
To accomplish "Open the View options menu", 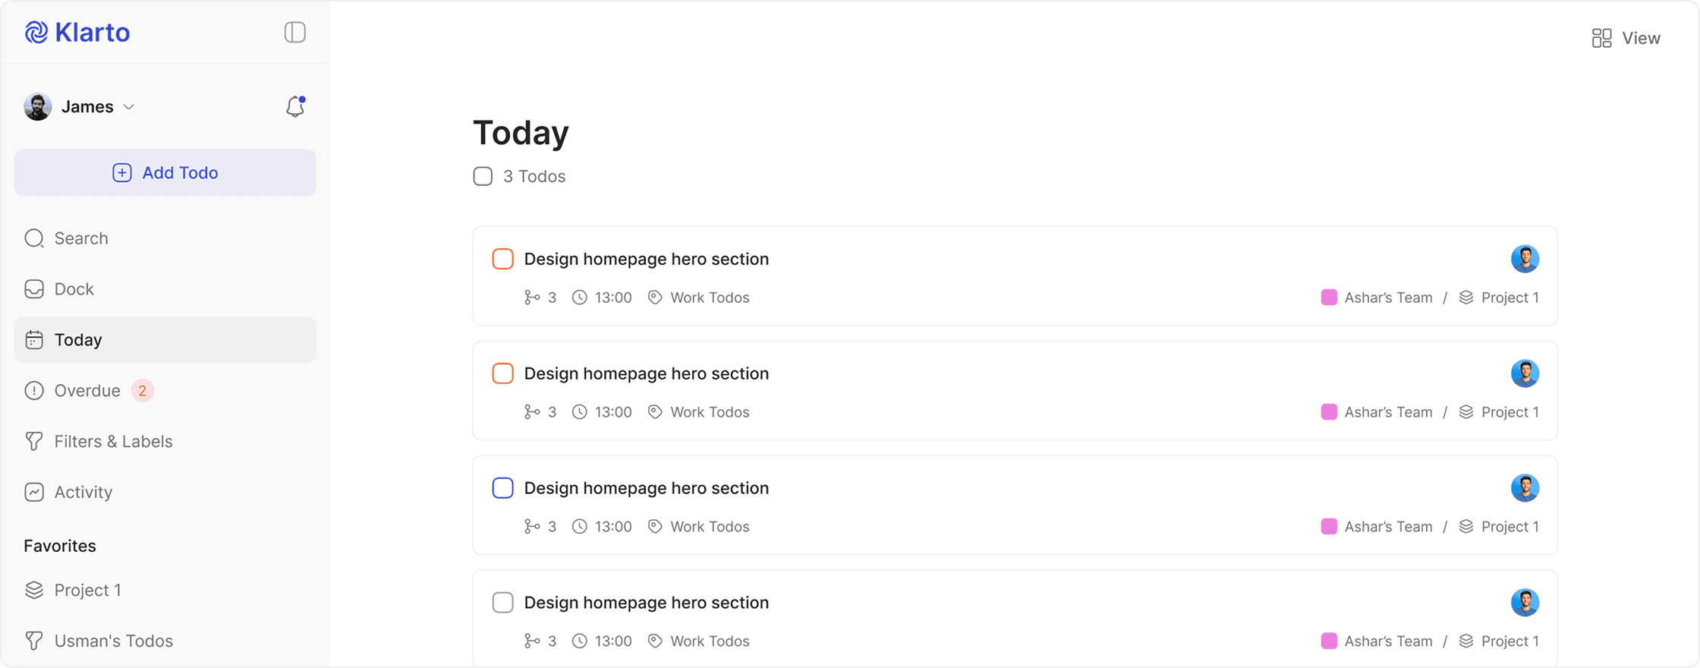I will click(x=1626, y=37).
